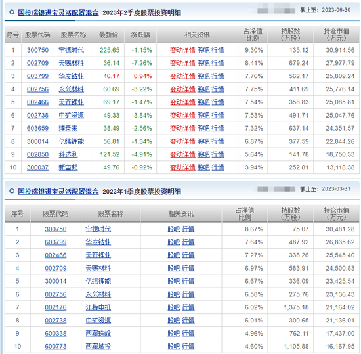Open 宁德时代 name in the Q1 table
This screenshot has width=361, height=354.
pyautogui.click(x=98, y=229)
